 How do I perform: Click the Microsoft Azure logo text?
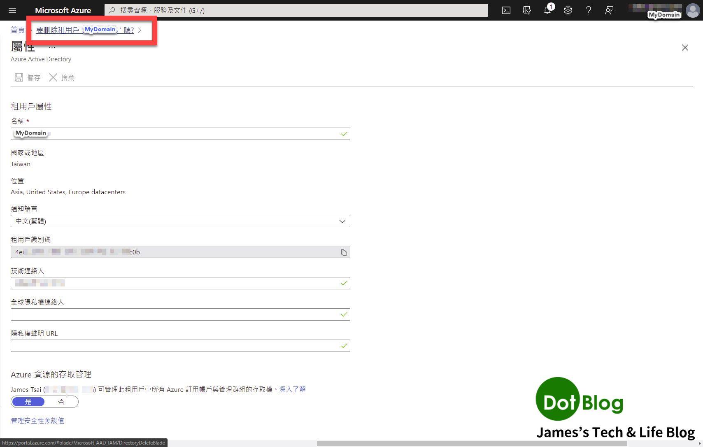(63, 10)
